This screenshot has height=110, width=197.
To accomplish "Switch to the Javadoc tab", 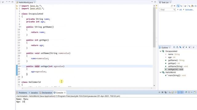I will click(x=33, y=93).
